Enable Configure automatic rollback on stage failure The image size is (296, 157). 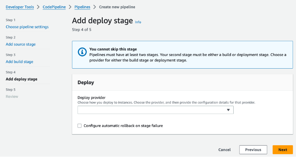79,126
